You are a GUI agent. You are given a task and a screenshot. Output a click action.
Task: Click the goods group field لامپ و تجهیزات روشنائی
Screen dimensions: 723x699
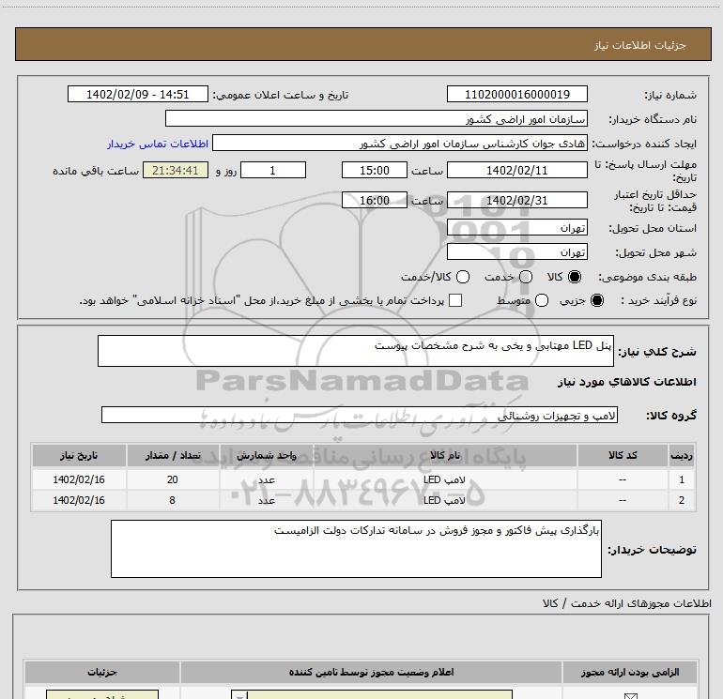pyautogui.click(x=360, y=415)
